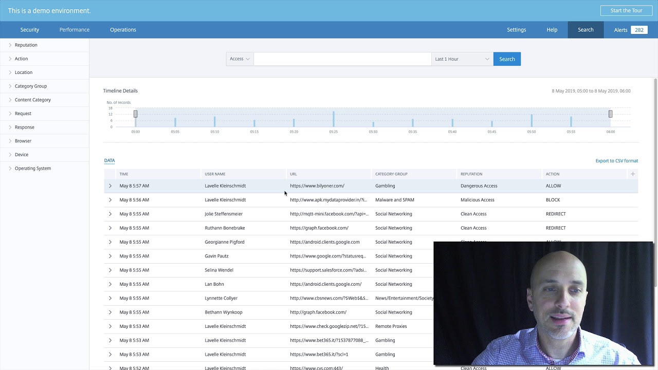The width and height of the screenshot is (658, 370).
Task: Go to Settings
Action: (517, 30)
